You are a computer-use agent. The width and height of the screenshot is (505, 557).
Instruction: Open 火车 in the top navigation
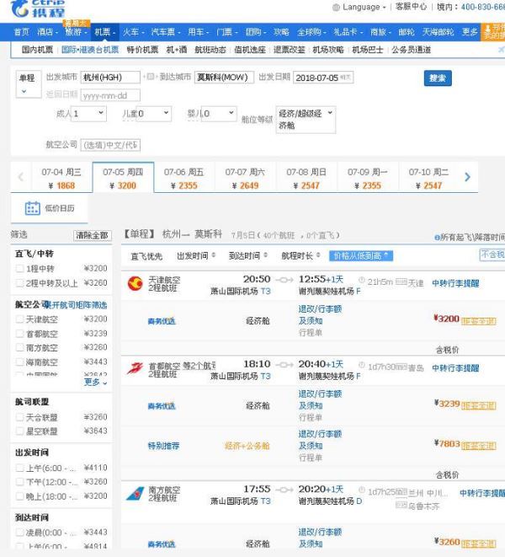(x=130, y=31)
